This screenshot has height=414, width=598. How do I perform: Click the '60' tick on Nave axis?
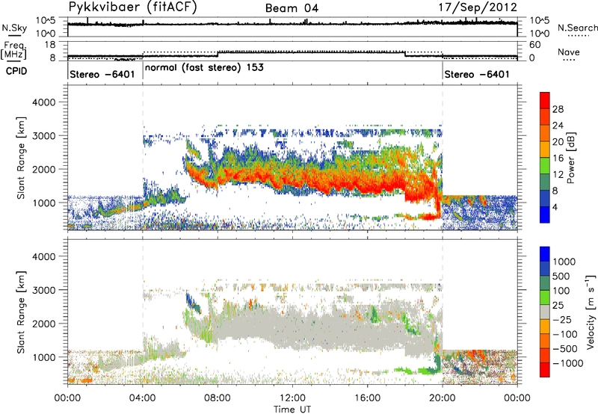[534, 45]
